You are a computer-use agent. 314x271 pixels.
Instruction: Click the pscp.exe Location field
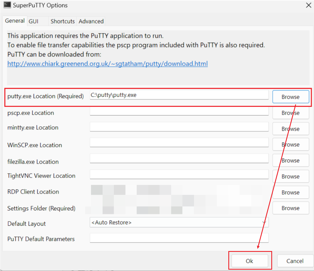pyautogui.click(x=179, y=111)
